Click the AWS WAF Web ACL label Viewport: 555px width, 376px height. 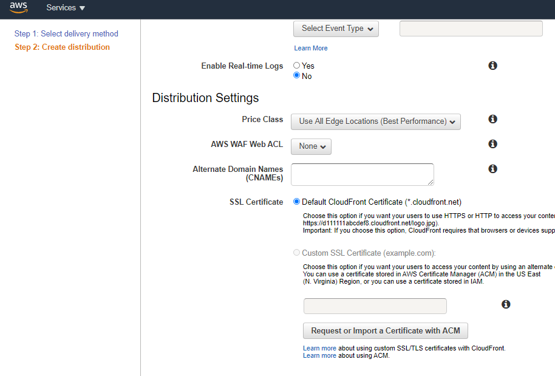tap(247, 144)
